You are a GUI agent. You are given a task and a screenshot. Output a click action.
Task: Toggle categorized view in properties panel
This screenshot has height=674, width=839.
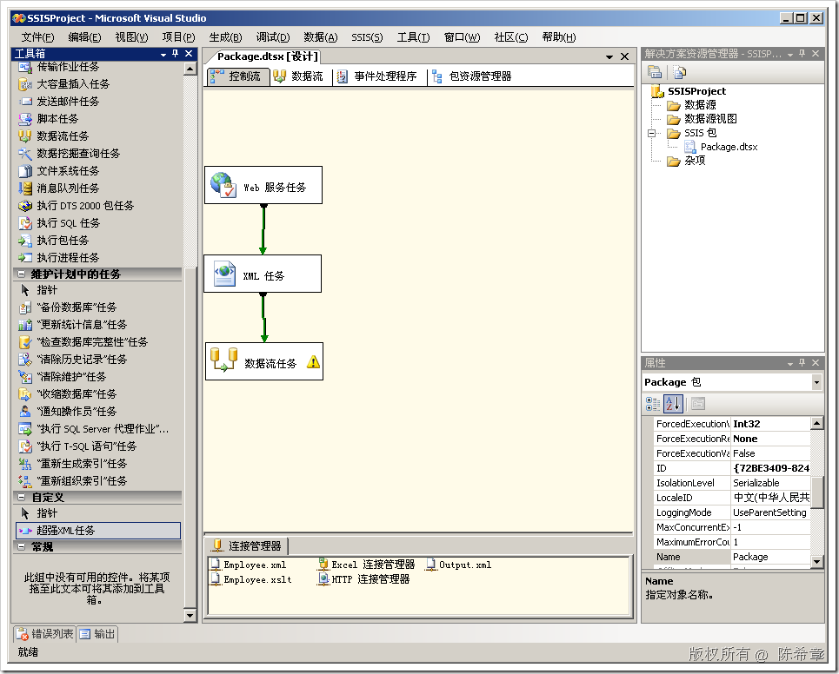click(653, 404)
